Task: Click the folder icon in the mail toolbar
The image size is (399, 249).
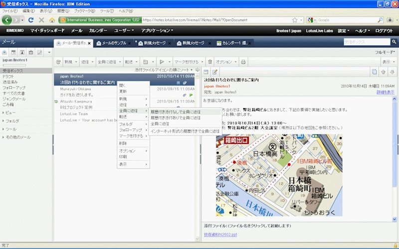Action: (x=145, y=62)
